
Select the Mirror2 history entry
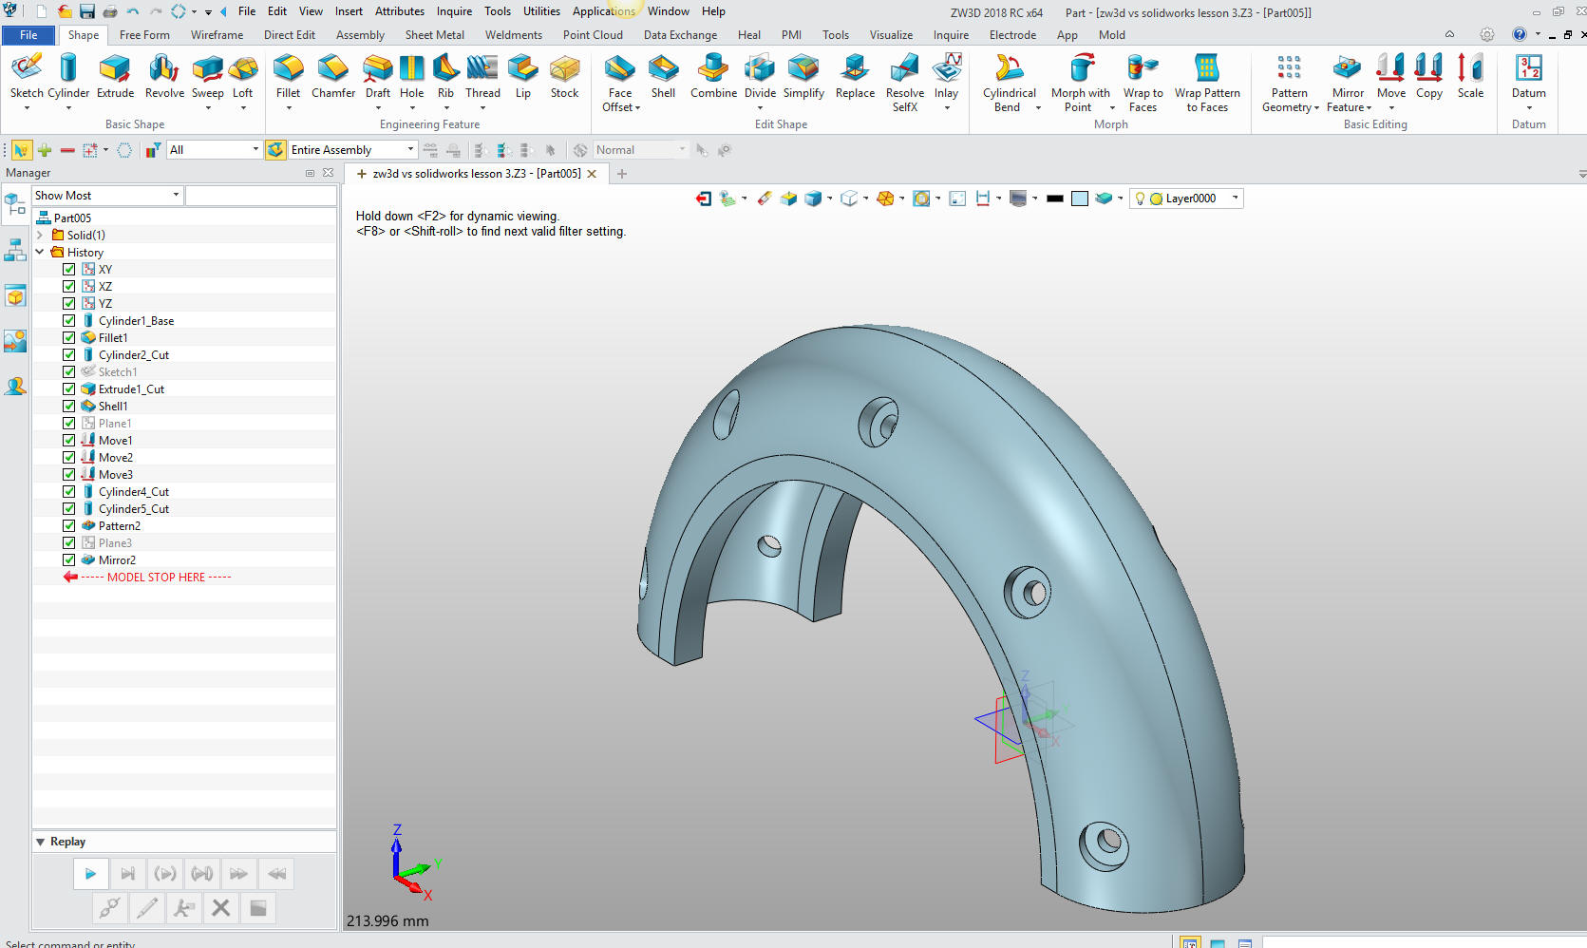[x=117, y=560]
